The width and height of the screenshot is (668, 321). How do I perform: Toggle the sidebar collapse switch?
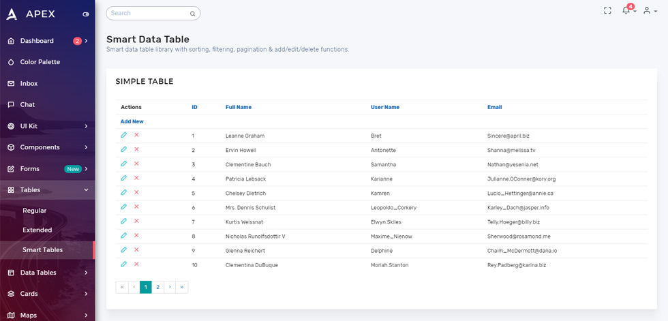coord(86,14)
